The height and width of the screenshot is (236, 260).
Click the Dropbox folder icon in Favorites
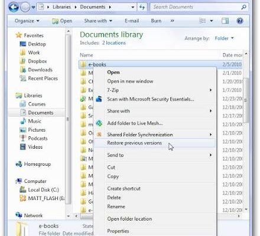[x=23, y=61]
